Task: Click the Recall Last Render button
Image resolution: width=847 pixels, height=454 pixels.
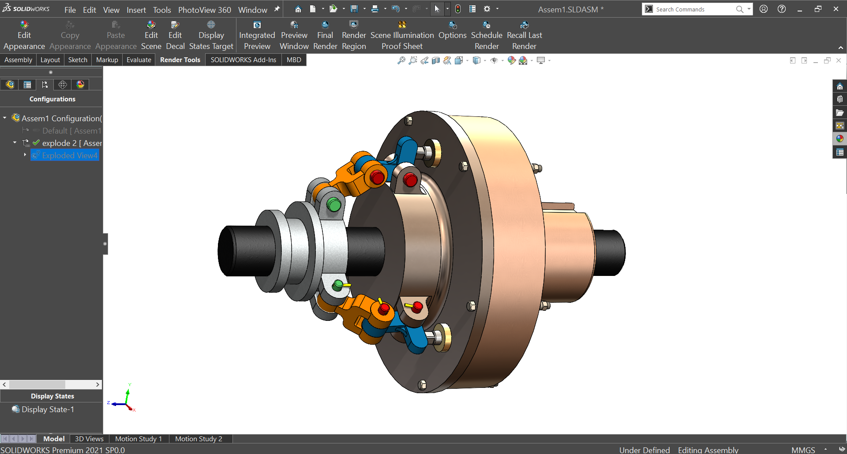Action: coord(524,35)
